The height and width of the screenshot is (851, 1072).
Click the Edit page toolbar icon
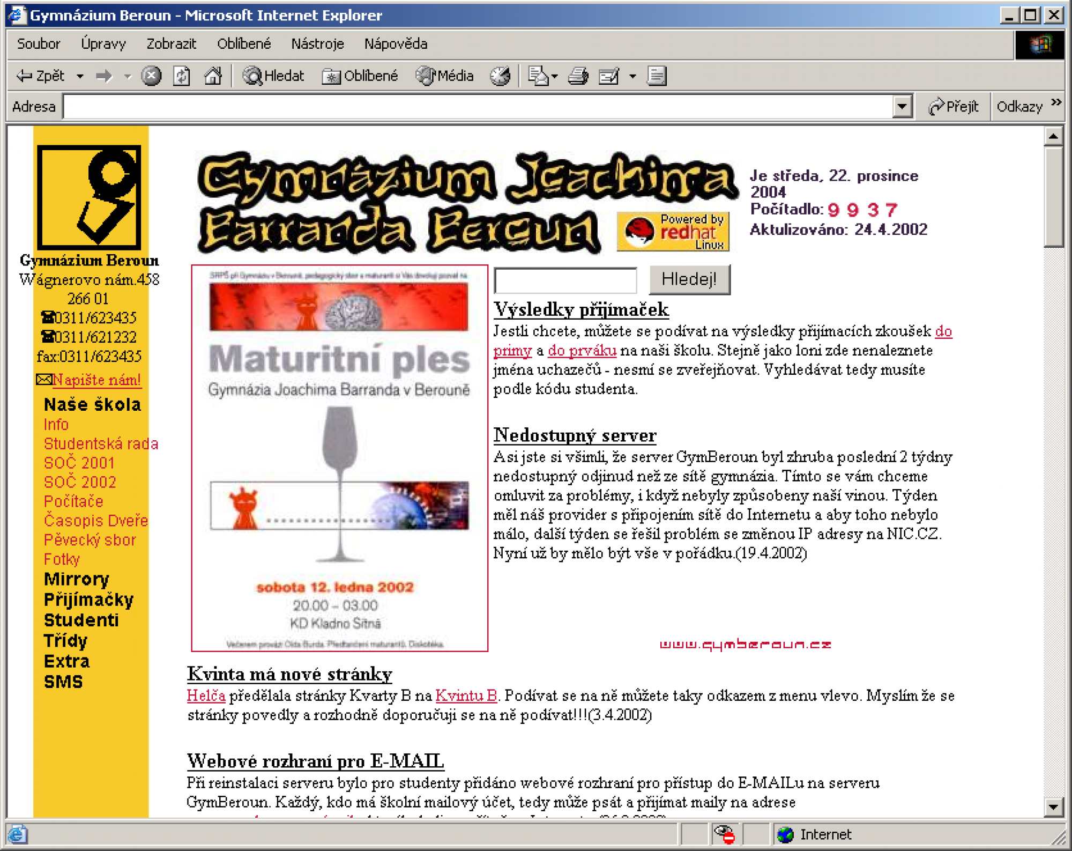click(x=609, y=76)
